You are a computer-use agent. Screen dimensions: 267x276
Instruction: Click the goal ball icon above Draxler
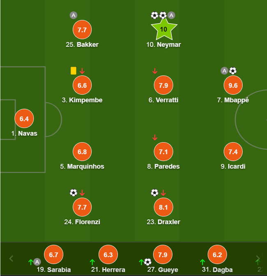pyautogui.click(x=154, y=192)
